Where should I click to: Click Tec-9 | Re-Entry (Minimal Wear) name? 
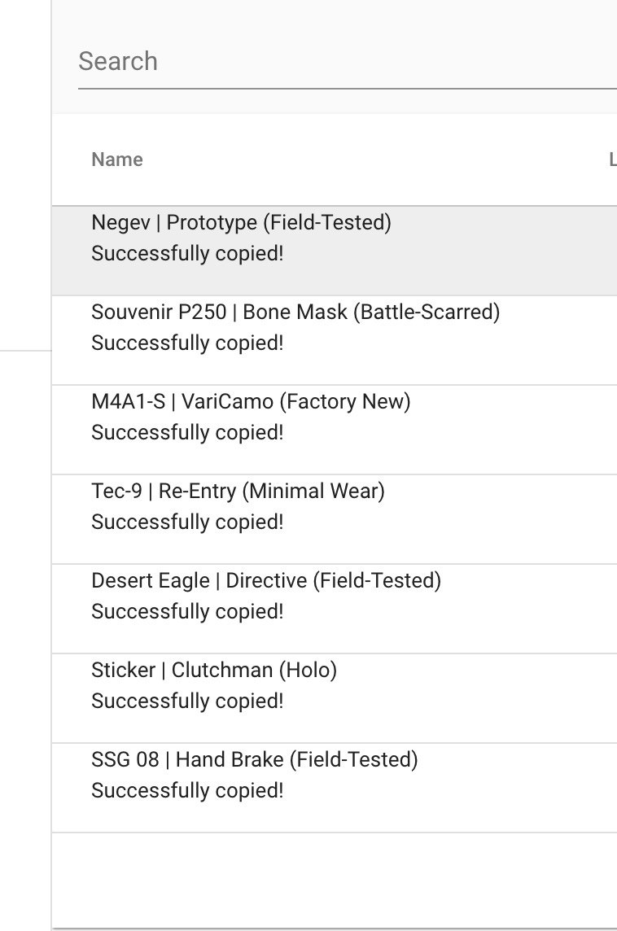238,492
